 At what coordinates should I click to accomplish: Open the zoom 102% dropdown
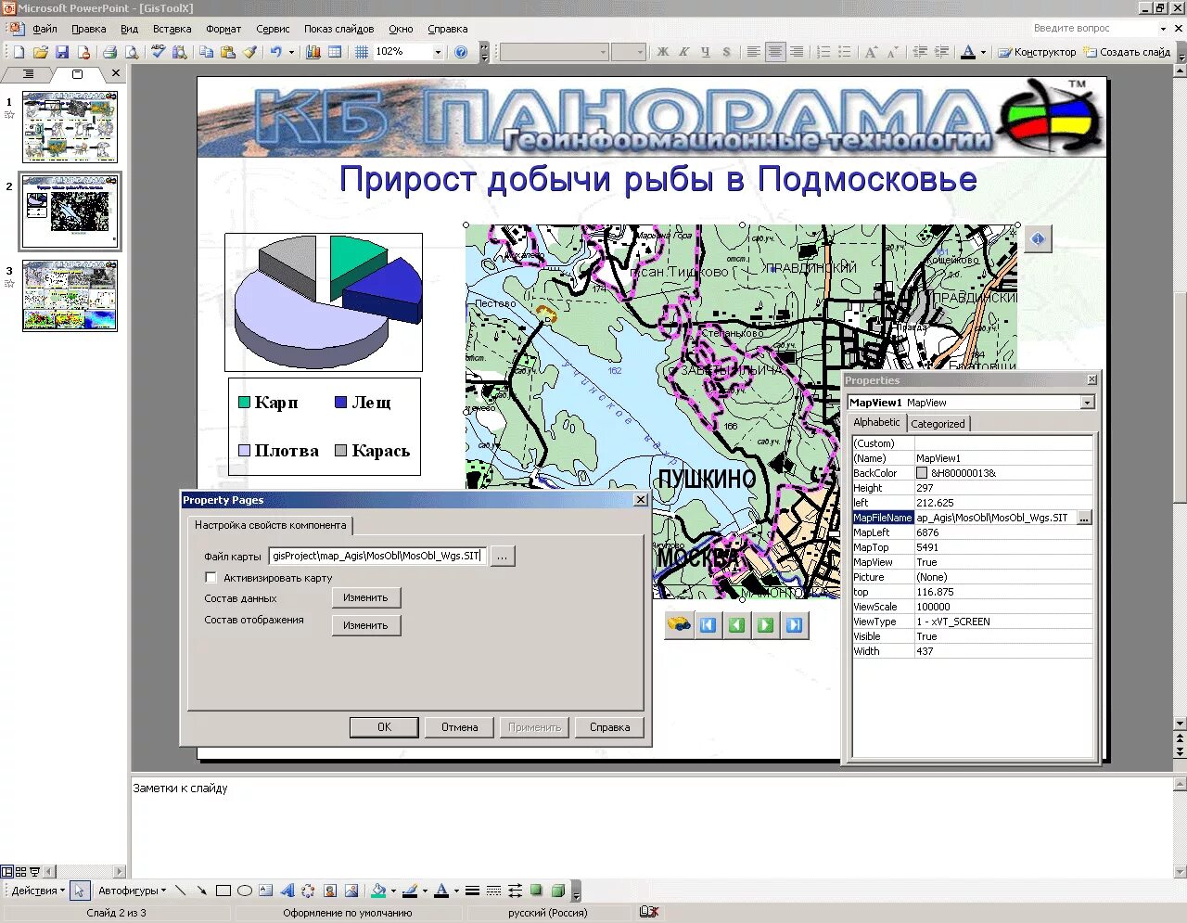[x=439, y=53]
